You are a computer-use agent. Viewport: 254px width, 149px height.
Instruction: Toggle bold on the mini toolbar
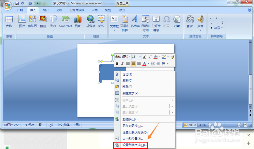pos(117,63)
